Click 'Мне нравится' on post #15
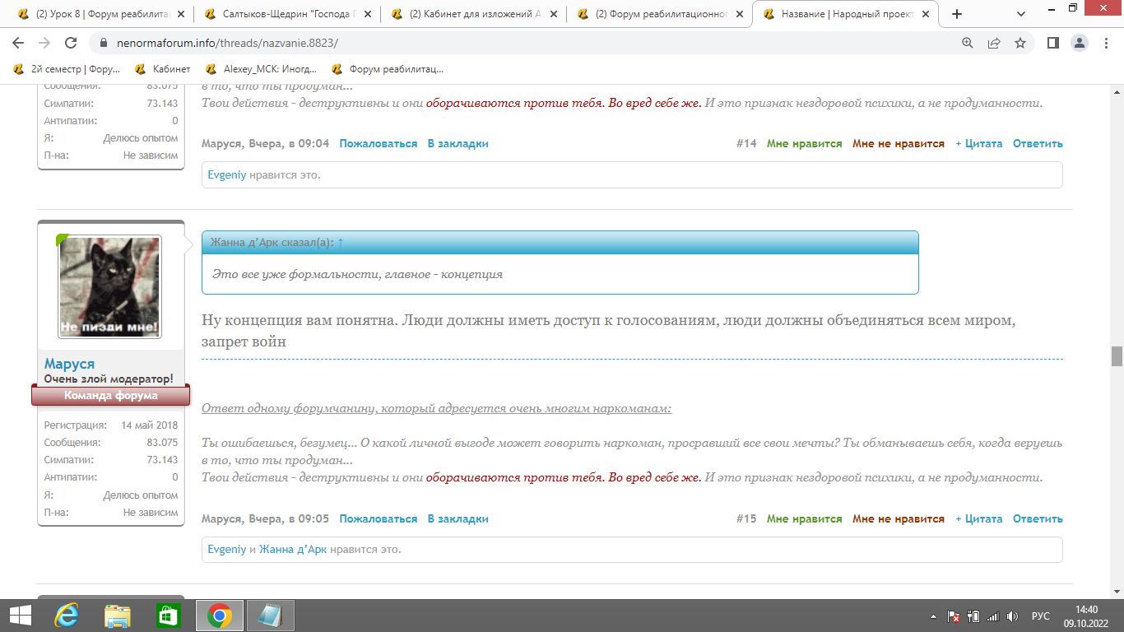The height and width of the screenshot is (632, 1124). click(804, 519)
